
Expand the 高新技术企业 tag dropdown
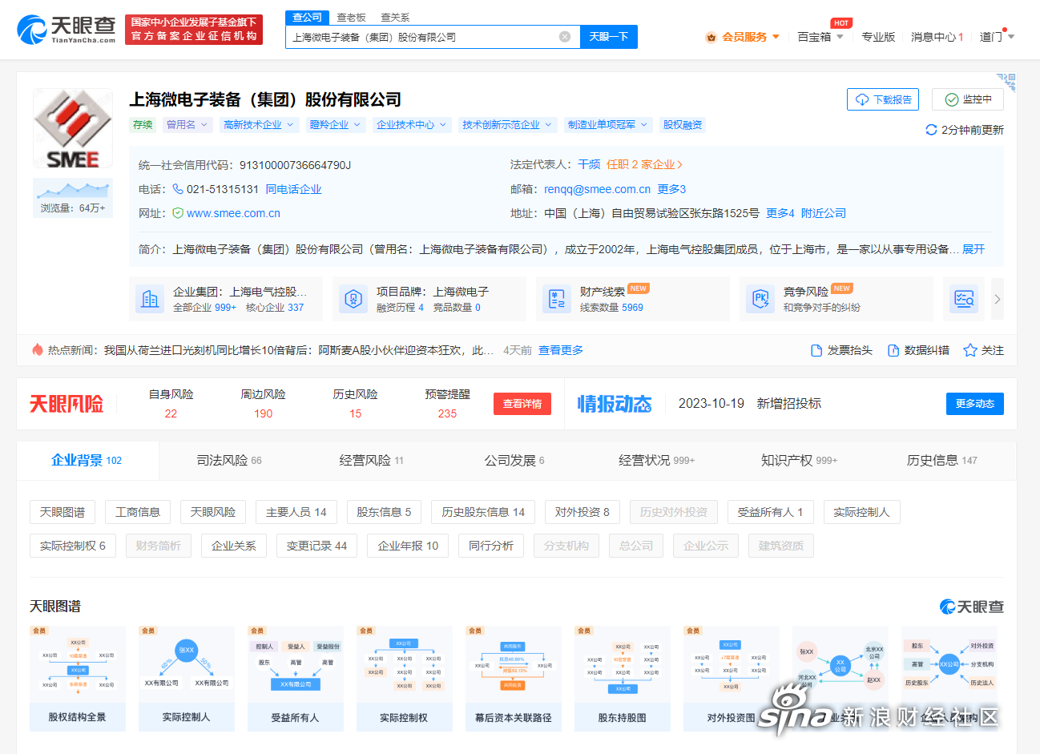290,125
